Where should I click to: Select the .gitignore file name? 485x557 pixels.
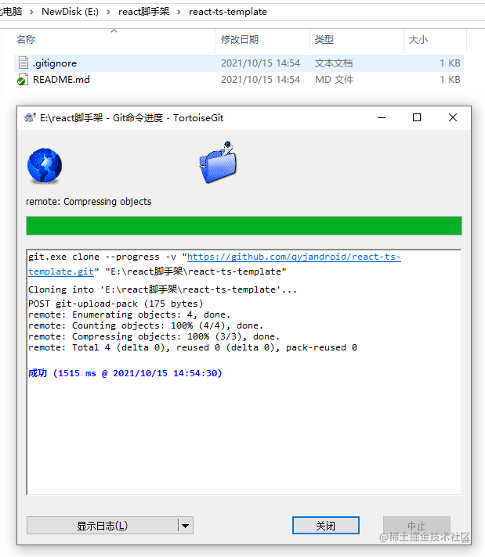(55, 63)
